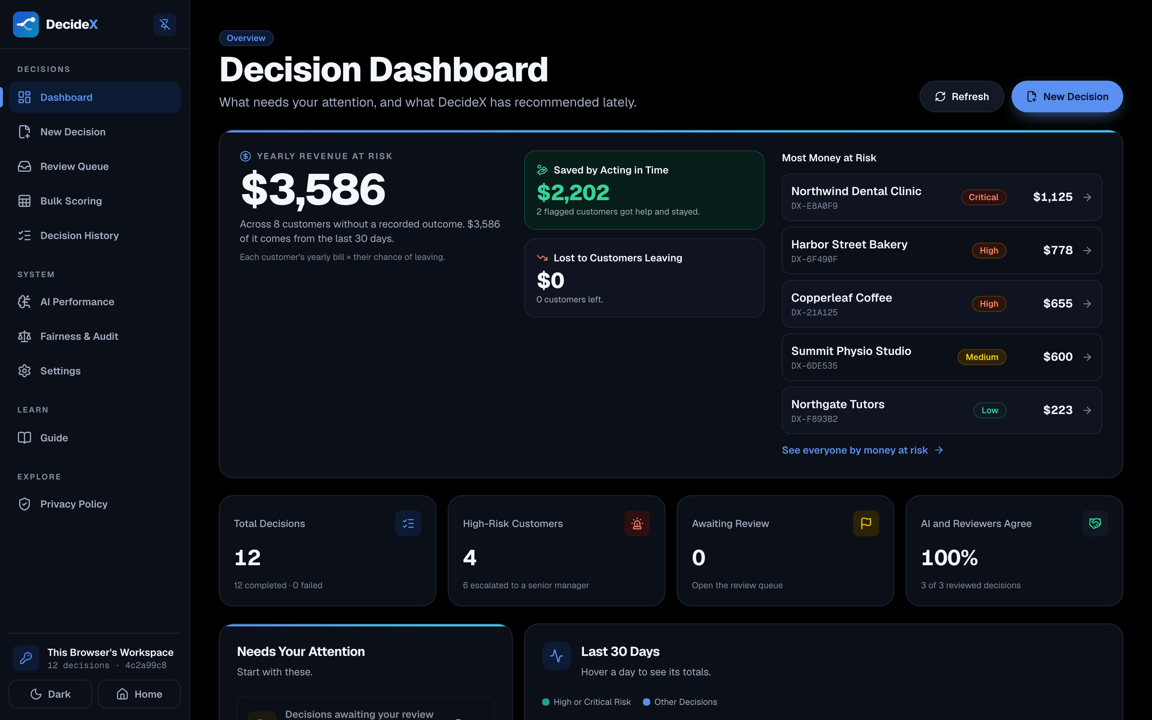Screen dimensions: 1152x720
Task: Click the arrow on the Copperleaf Coffee row
Action: pos(1087,304)
